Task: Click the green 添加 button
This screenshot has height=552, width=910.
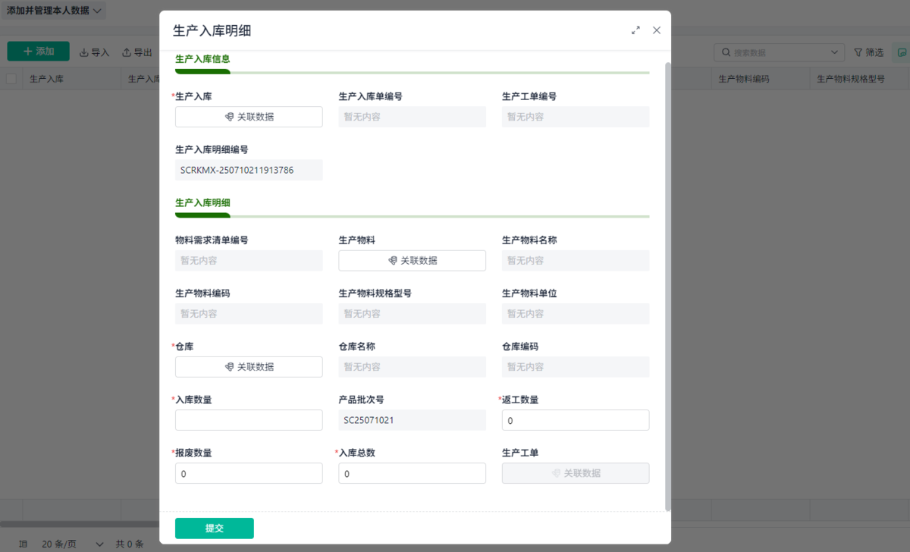Action: (38, 52)
